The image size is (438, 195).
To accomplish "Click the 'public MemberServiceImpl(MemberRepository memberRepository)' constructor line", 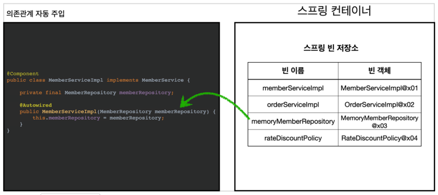I will tap(117, 112).
